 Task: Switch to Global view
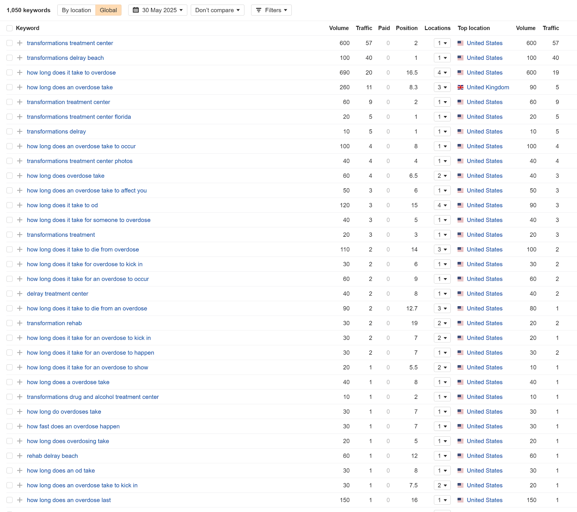108,10
